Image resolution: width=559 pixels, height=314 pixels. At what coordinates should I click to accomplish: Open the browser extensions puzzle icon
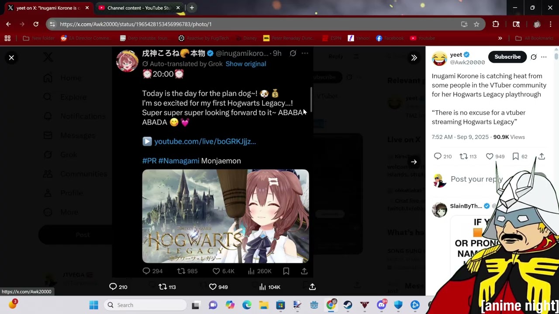(496, 24)
